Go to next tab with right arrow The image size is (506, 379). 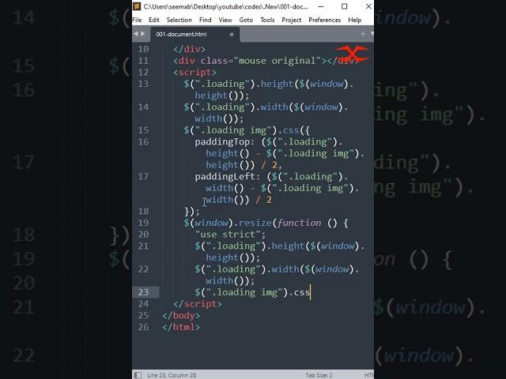click(143, 34)
